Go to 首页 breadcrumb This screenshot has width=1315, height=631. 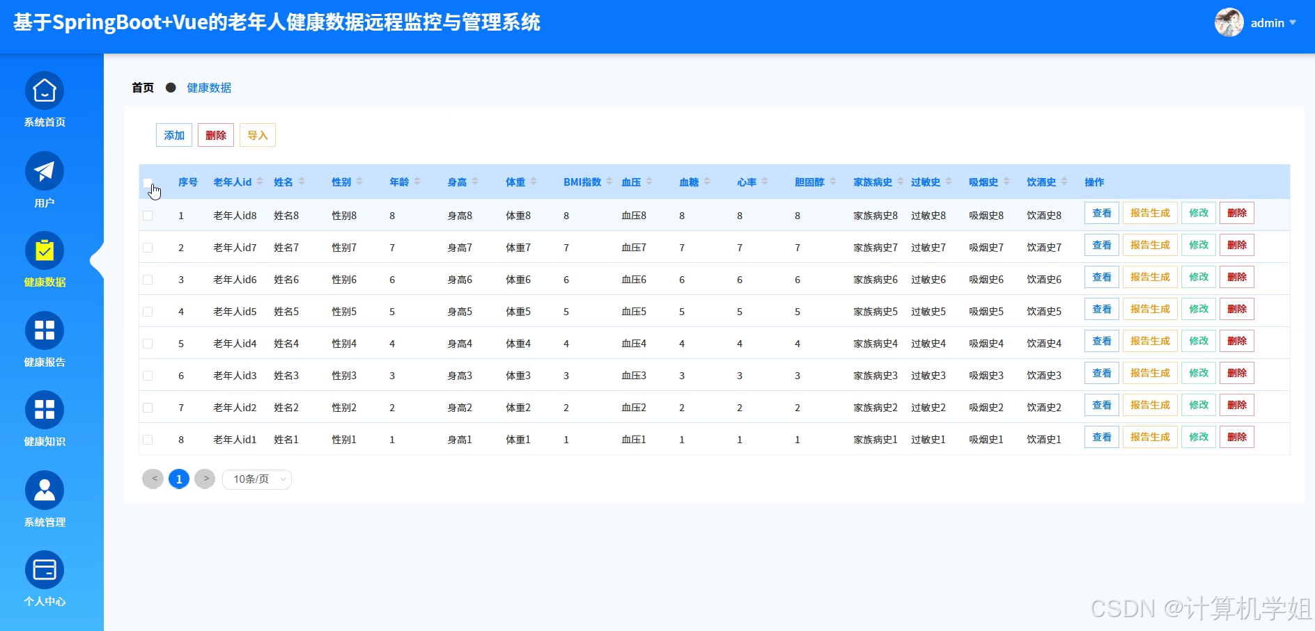[x=143, y=88]
